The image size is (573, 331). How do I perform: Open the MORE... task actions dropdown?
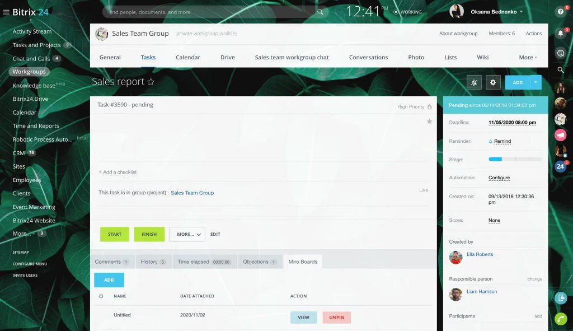click(187, 234)
